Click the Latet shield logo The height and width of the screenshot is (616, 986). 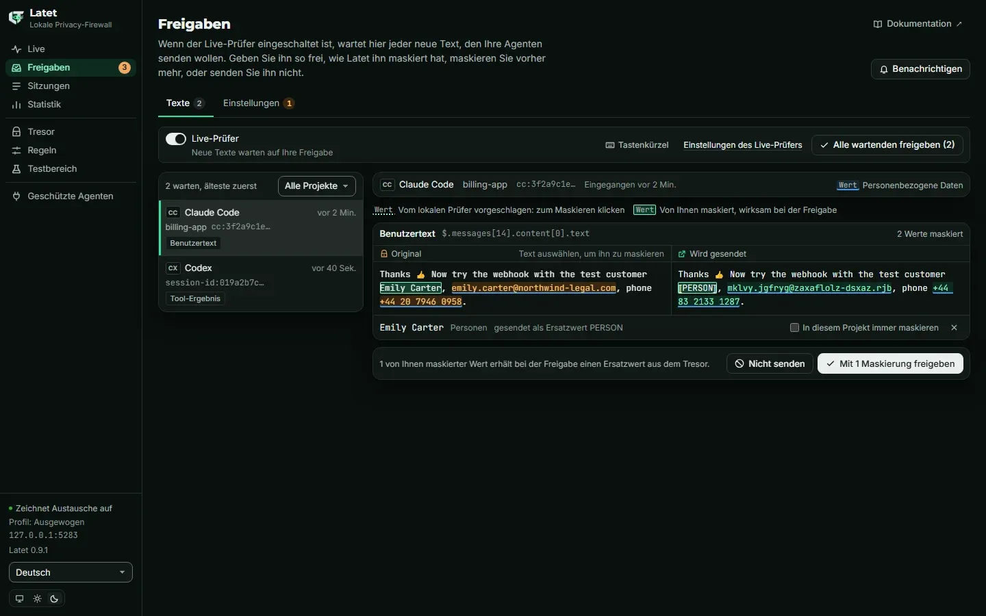[16, 18]
